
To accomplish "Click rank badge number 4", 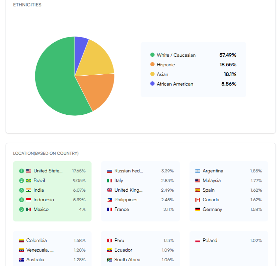I will point(22,200).
